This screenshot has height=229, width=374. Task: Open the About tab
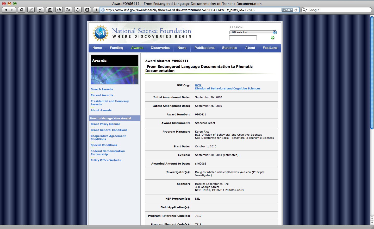pyautogui.click(x=250, y=48)
